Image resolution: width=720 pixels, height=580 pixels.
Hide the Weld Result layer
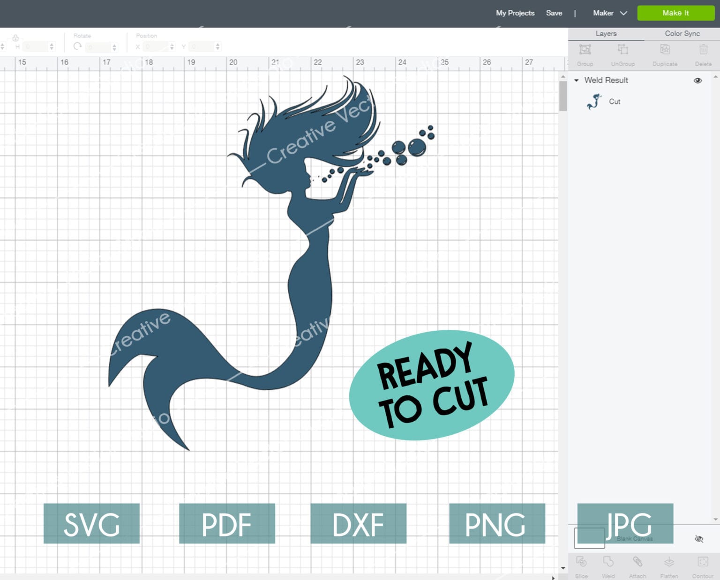pos(697,81)
